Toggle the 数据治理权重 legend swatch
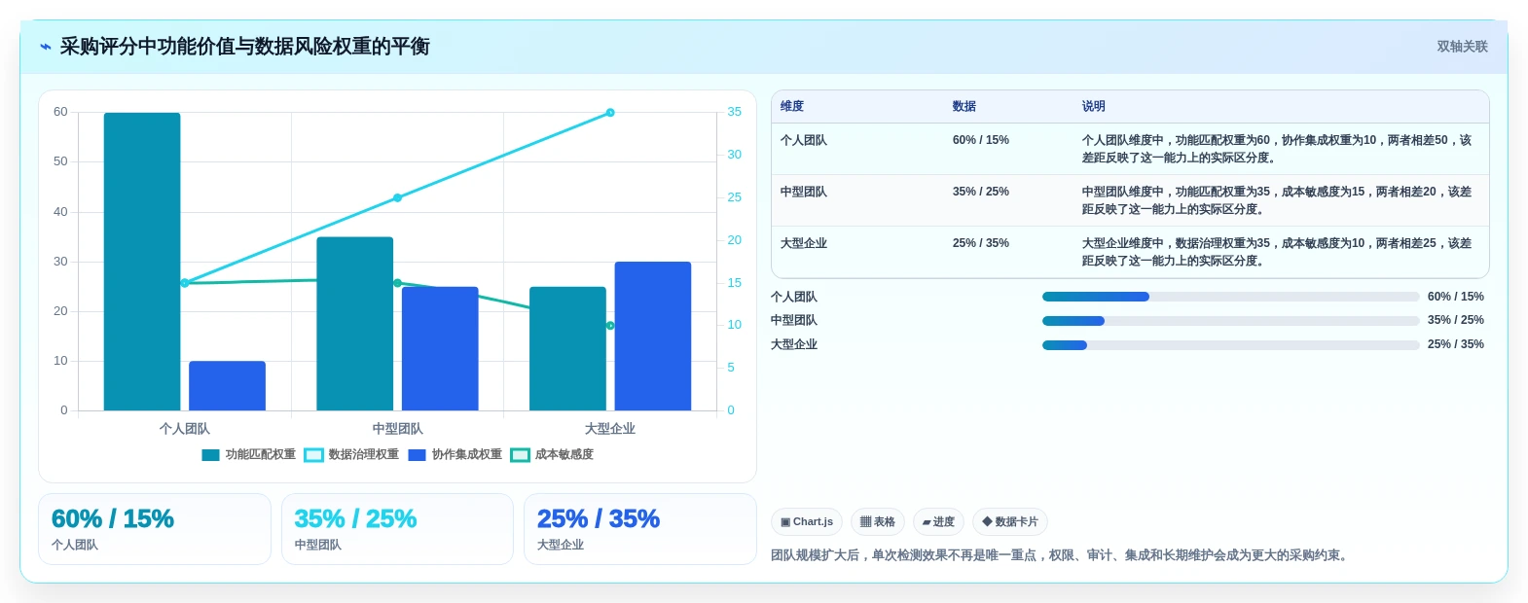The width and height of the screenshot is (1528, 603). [x=313, y=455]
